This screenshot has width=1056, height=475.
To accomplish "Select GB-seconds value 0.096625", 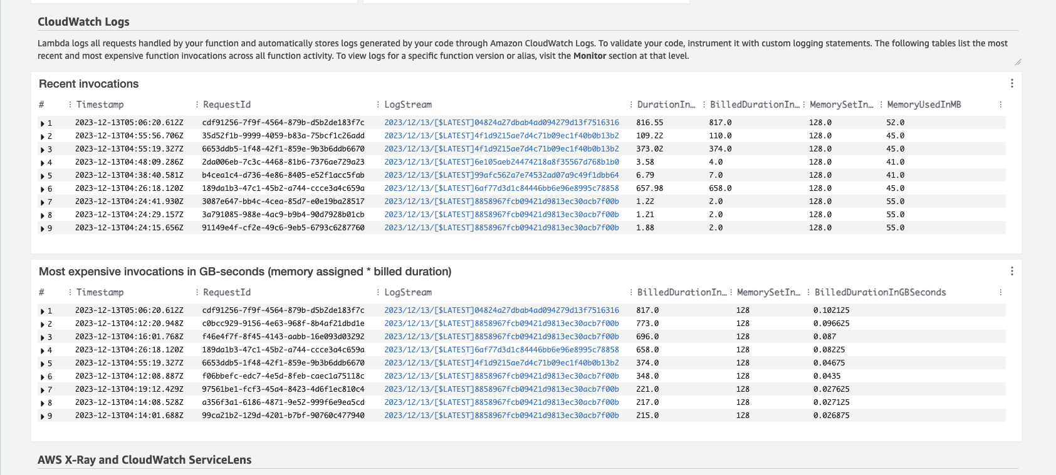I will tap(832, 324).
